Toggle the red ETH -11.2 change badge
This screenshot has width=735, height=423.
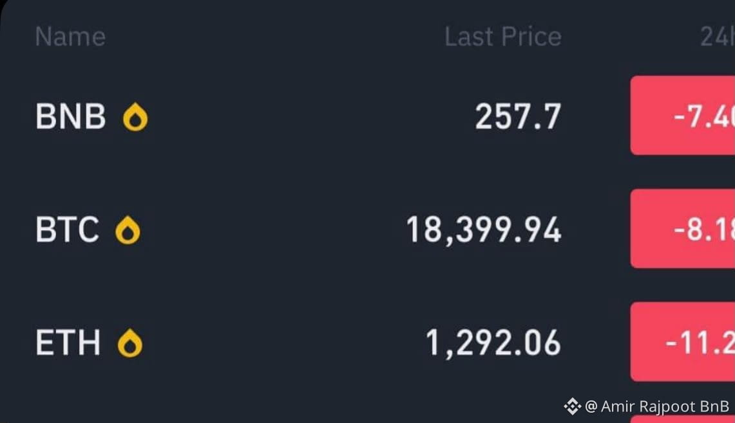[x=683, y=341]
